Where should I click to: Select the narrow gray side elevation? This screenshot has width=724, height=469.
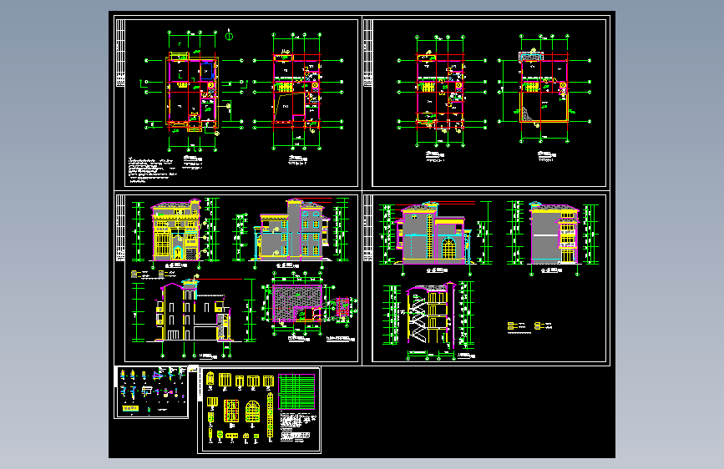point(554,234)
